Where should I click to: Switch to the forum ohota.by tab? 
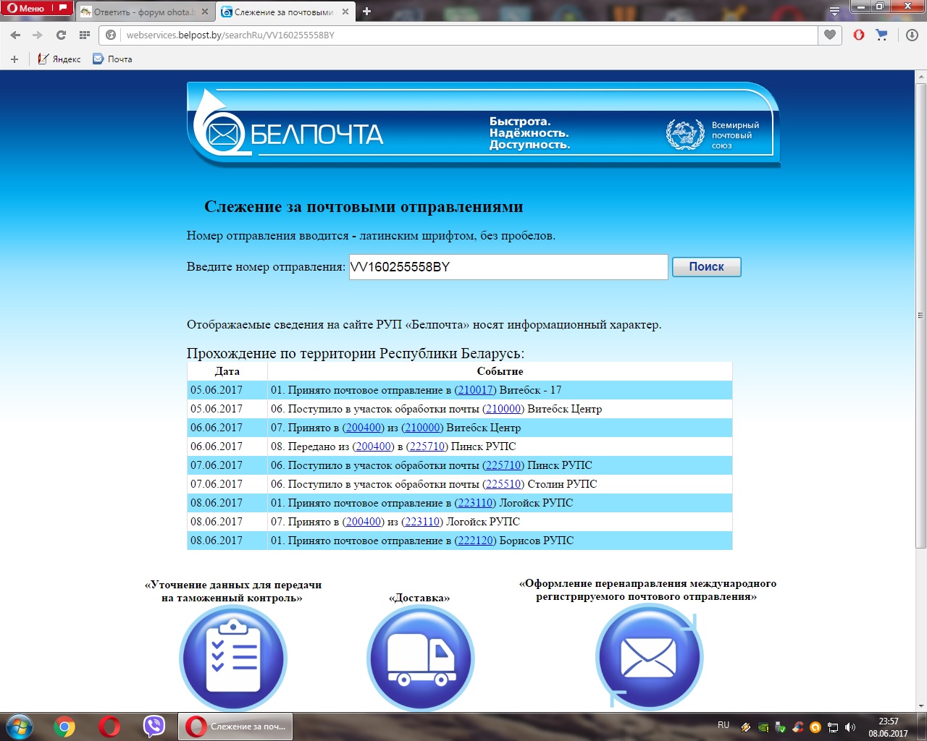144,12
